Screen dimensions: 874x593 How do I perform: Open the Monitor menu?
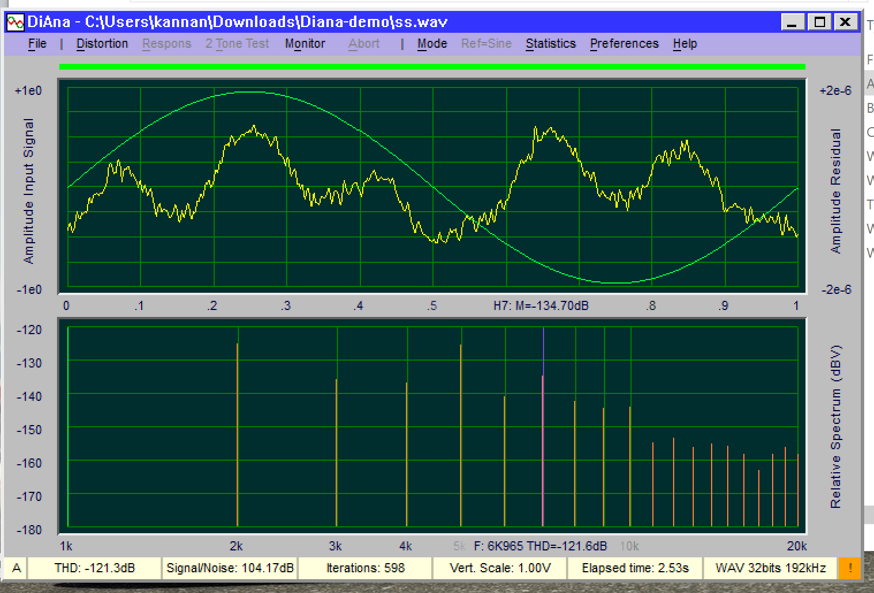[305, 44]
